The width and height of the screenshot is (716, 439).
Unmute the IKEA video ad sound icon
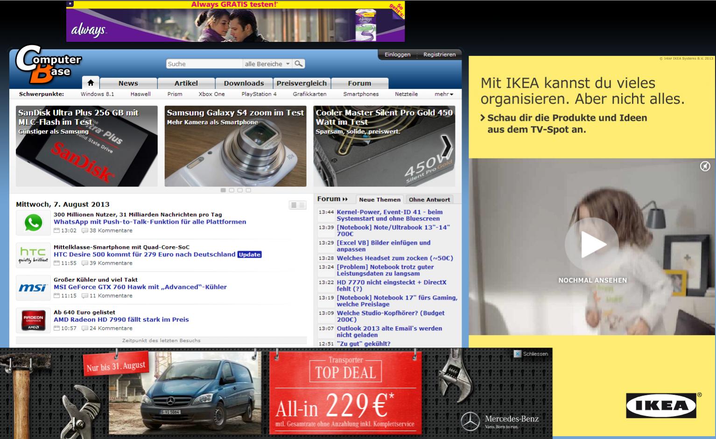705,166
